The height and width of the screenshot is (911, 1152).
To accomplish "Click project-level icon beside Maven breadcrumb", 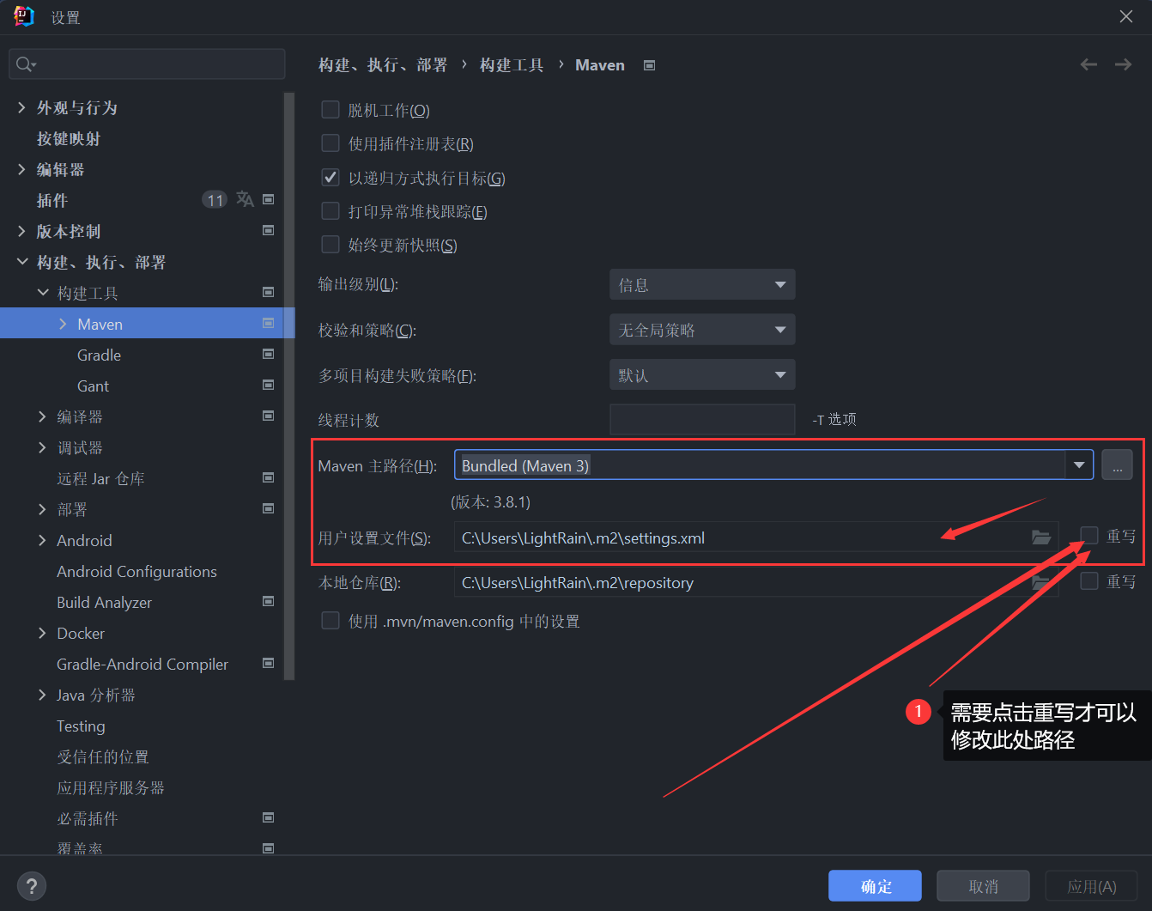I will coord(650,65).
